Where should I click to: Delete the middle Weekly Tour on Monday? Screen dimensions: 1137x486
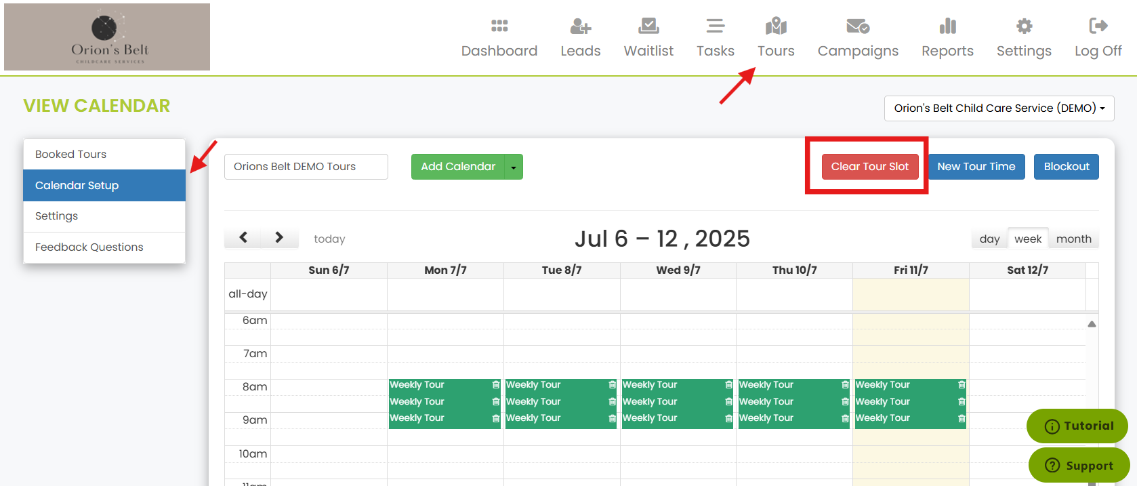tap(495, 402)
